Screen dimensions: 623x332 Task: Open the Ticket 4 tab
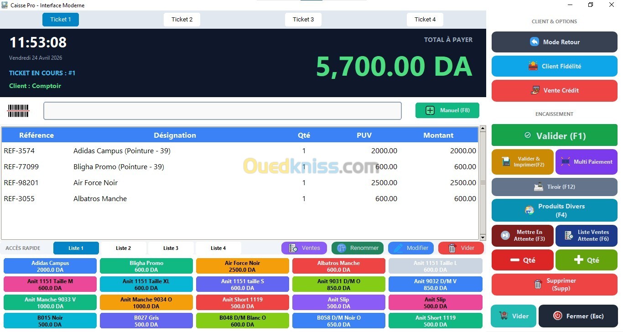(x=425, y=20)
